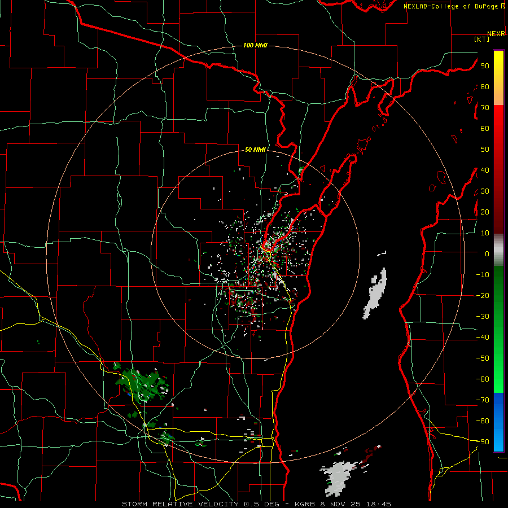This screenshot has width=508, height=508.
Task: Select the -80 value on velocity scale
Action: [483, 421]
